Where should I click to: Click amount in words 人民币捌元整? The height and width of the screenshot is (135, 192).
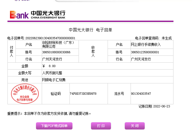click(52, 73)
